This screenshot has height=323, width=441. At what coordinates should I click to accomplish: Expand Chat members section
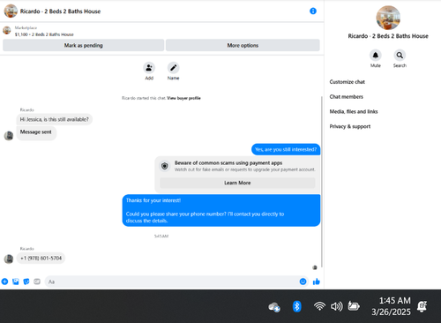(x=347, y=96)
